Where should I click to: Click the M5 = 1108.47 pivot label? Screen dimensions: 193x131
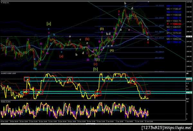(x=174, y=9)
